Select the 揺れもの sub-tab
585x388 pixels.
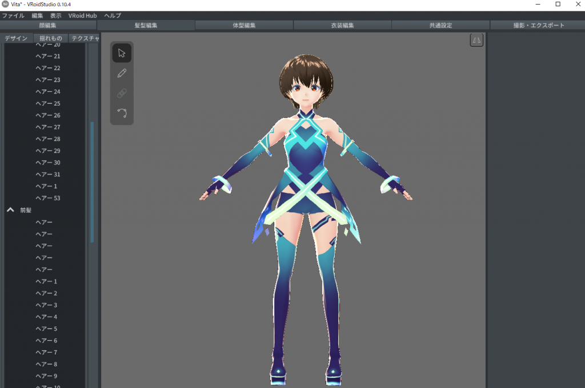coord(51,38)
